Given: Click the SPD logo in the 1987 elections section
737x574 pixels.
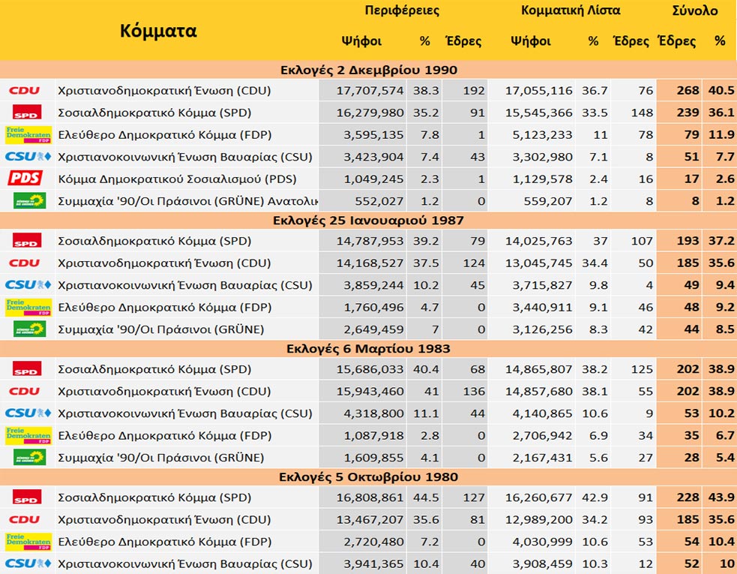Looking at the screenshot, I should [x=27, y=241].
